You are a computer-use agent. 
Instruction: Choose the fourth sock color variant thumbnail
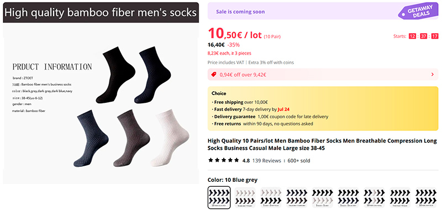[297, 198]
